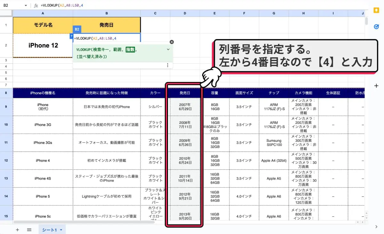The height and width of the screenshot is (234, 384).
Task: Click the iPhone 5 model cell
Action: click(43, 196)
